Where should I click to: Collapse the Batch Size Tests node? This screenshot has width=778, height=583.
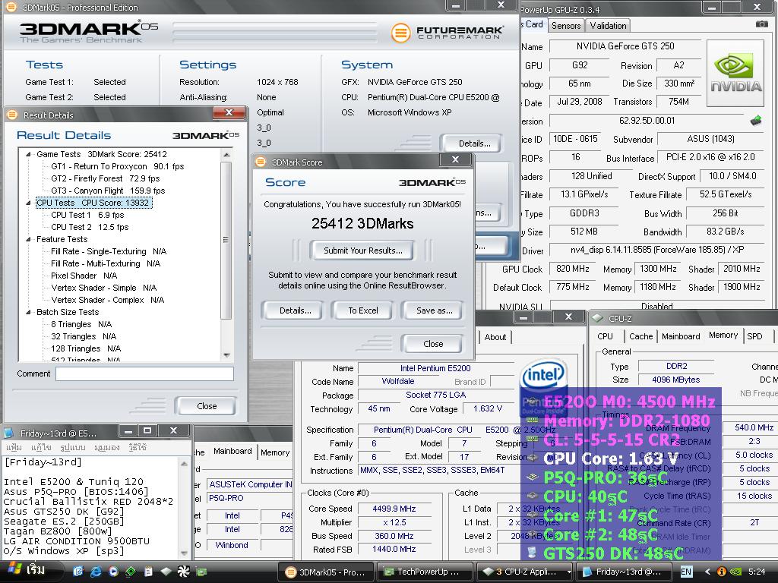(28, 312)
